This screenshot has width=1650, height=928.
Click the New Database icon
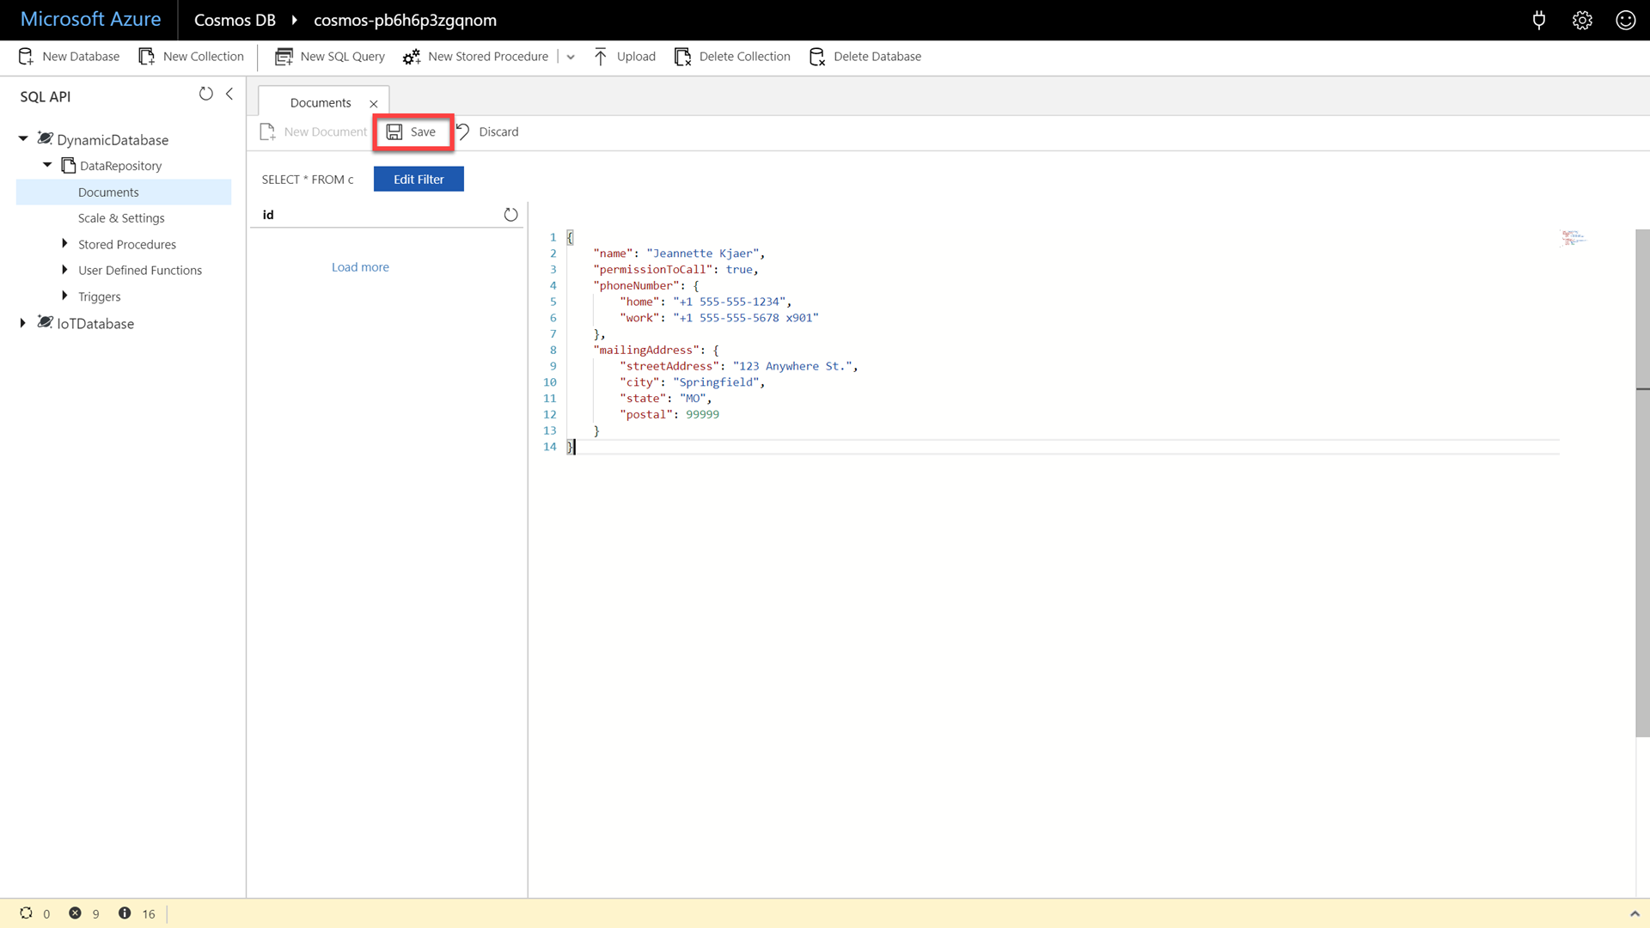[26, 57]
